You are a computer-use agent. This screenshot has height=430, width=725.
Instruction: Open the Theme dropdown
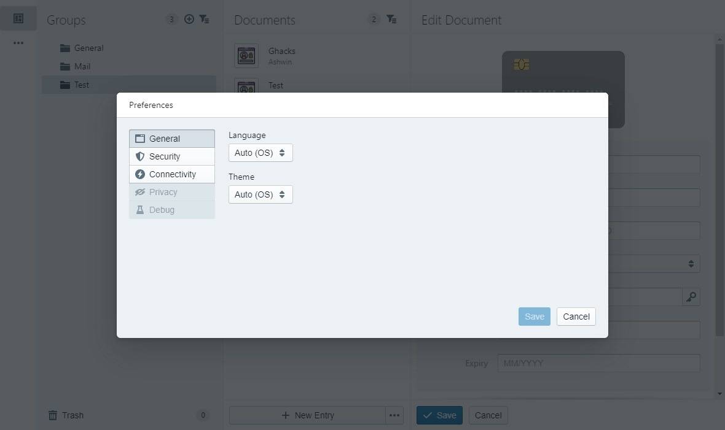tap(261, 194)
